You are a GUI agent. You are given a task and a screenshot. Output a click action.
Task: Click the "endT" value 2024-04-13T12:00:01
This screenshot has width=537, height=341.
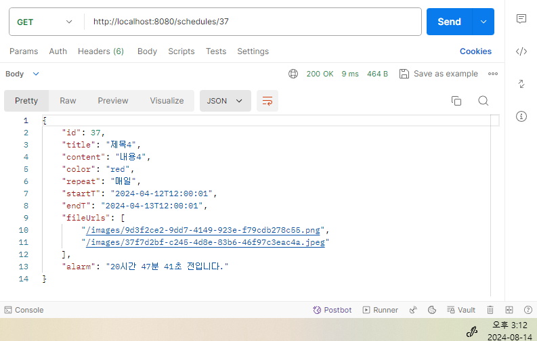pyautogui.click(x=152, y=206)
